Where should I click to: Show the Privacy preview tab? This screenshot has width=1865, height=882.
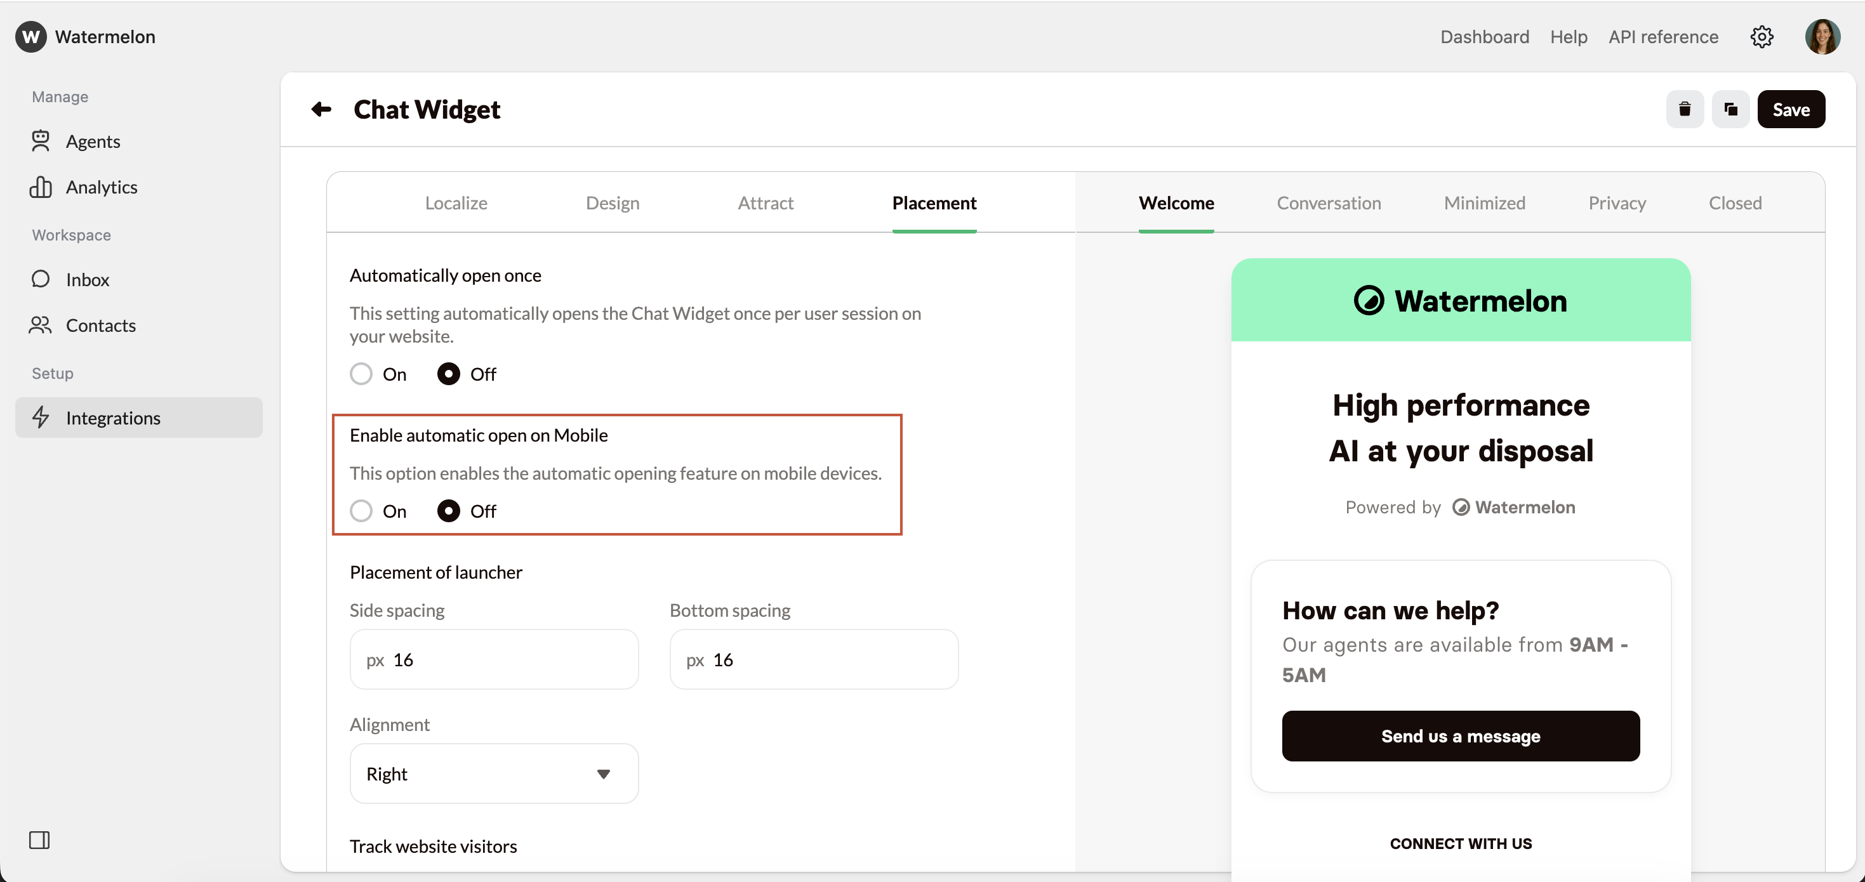(x=1617, y=203)
